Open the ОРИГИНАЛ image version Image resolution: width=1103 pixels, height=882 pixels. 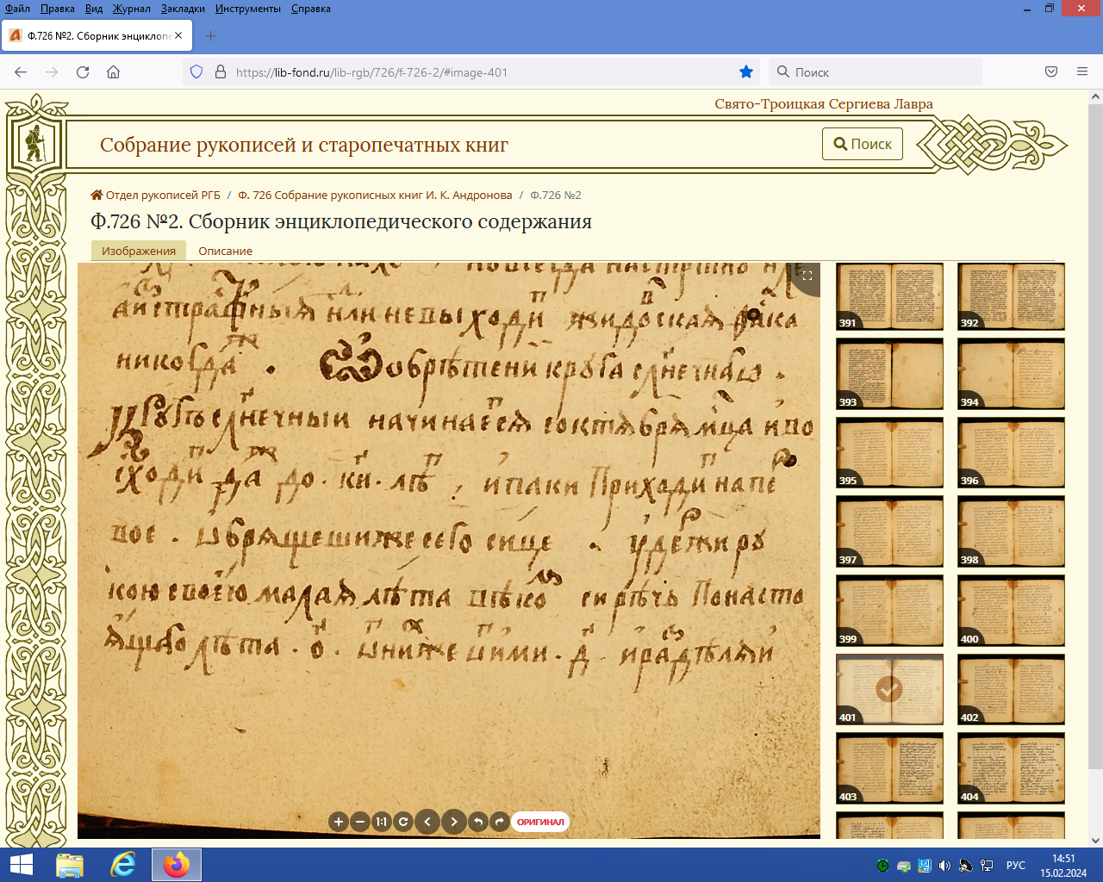[540, 822]
